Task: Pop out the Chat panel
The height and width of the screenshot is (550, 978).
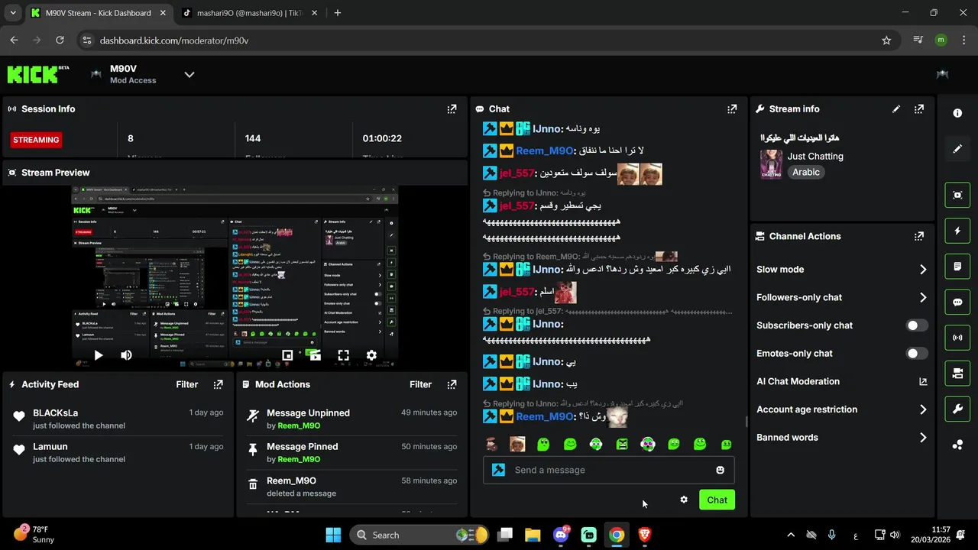Action: click(732, 109)
